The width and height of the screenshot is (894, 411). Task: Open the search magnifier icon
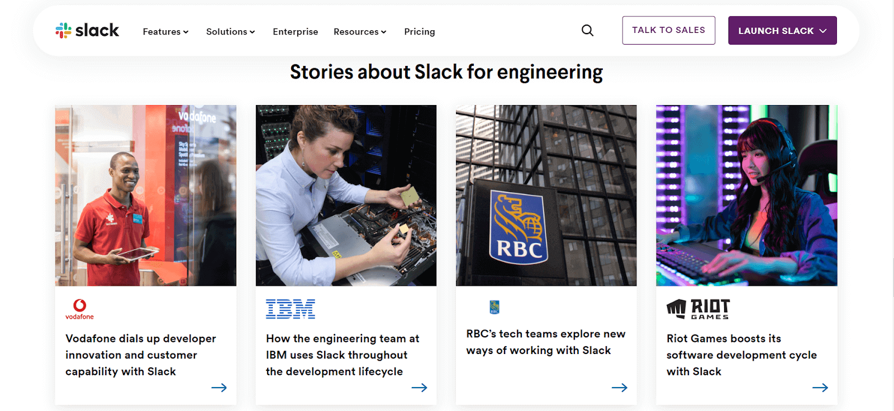pyautogui.click(x=587, y=31)
